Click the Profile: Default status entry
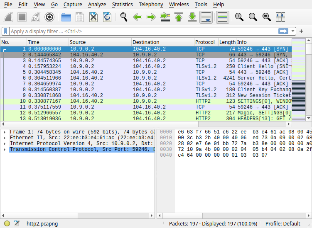Screen dimensions: 312x228 (x=283, y=223)
